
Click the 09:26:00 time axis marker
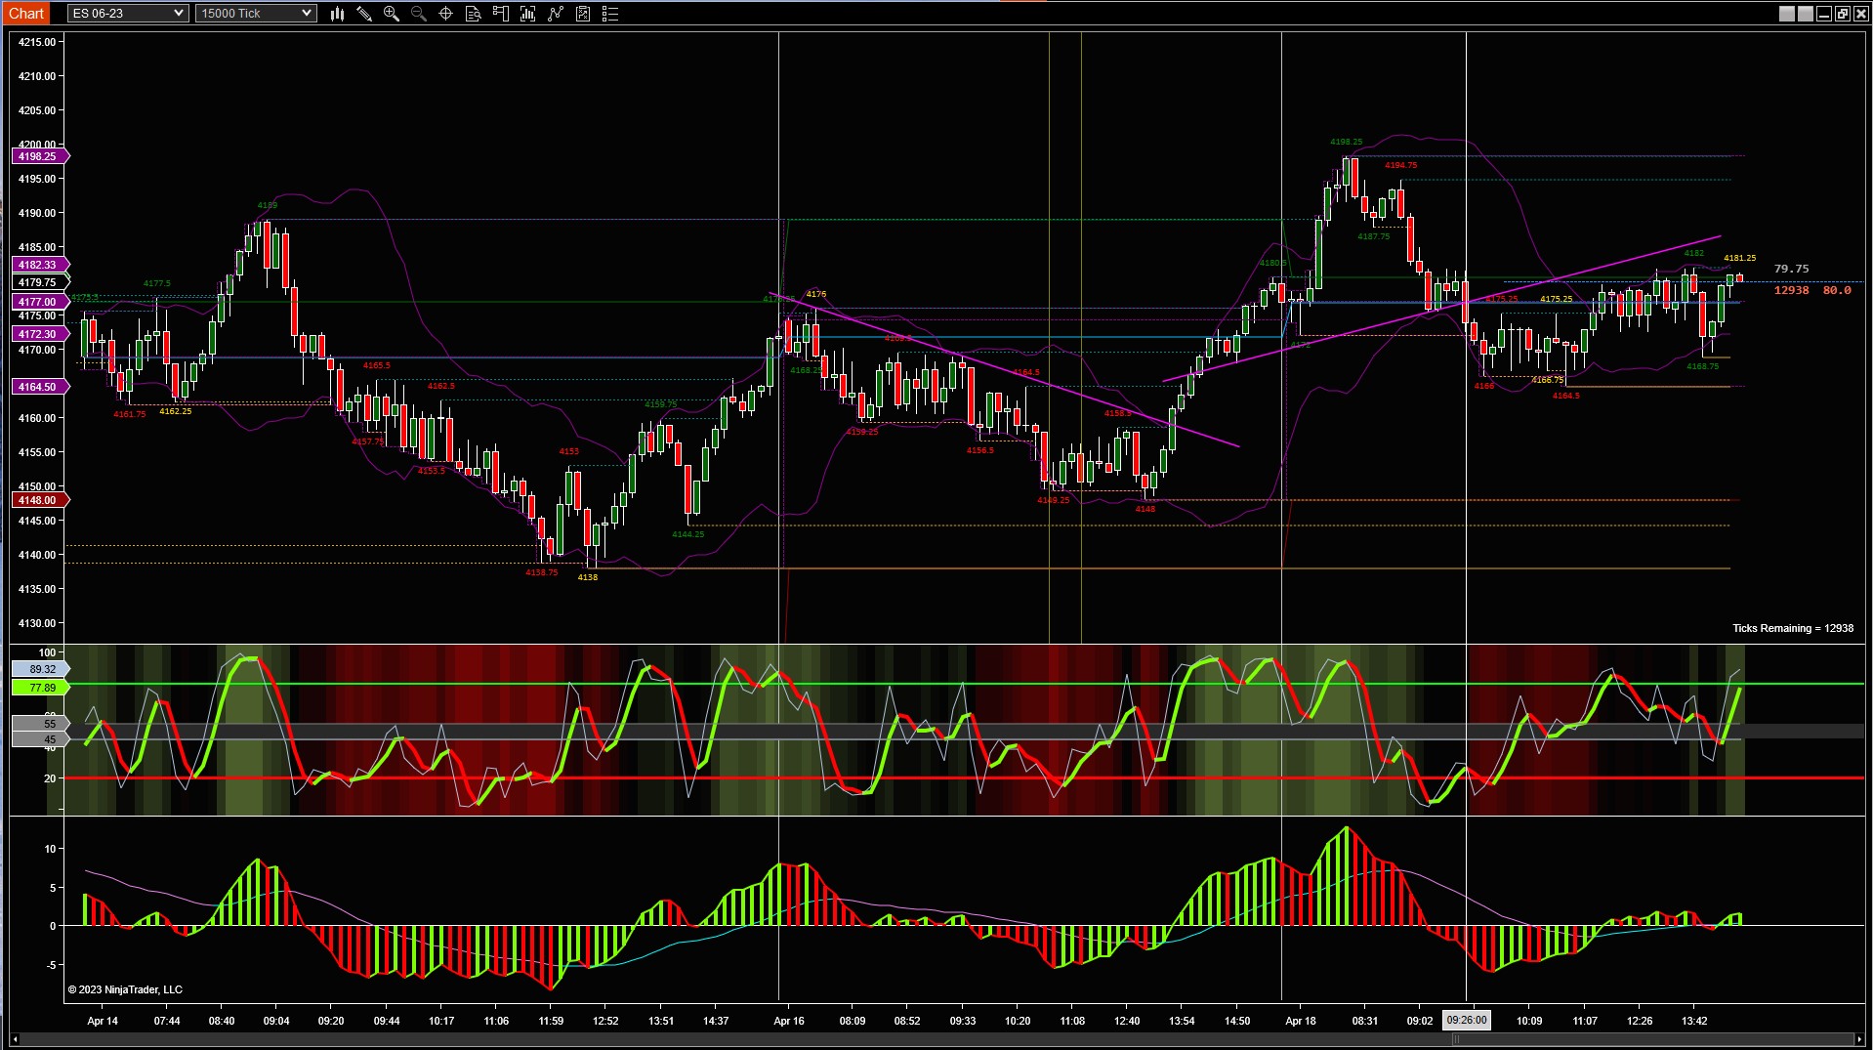tap(1467, 1021)
